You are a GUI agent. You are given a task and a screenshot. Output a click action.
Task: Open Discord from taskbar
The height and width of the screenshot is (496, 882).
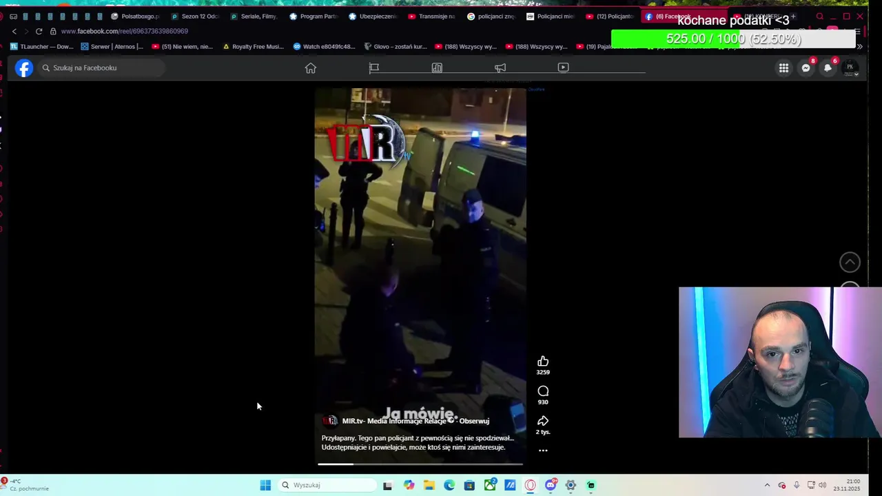click(551, 485)
